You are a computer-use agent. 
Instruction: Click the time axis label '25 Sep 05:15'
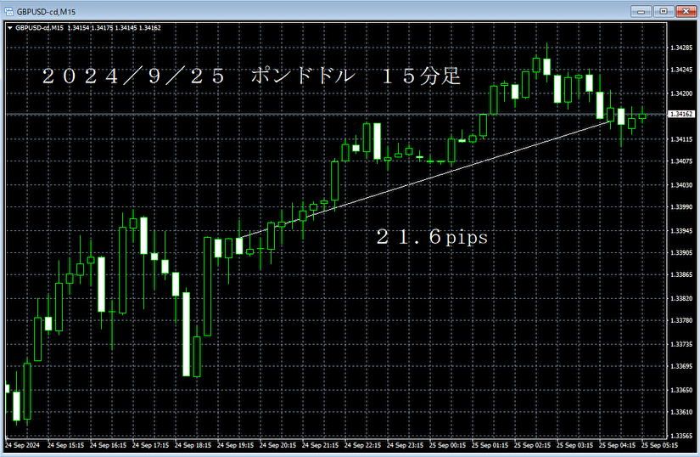pos(659,445)
